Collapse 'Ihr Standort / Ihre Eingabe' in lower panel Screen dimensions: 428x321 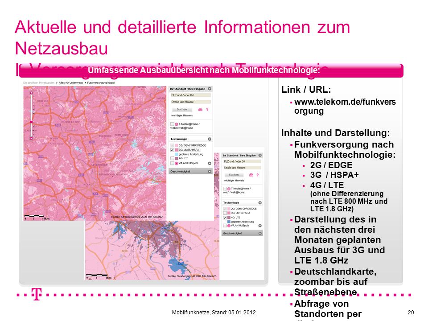[x=260, y=155]
